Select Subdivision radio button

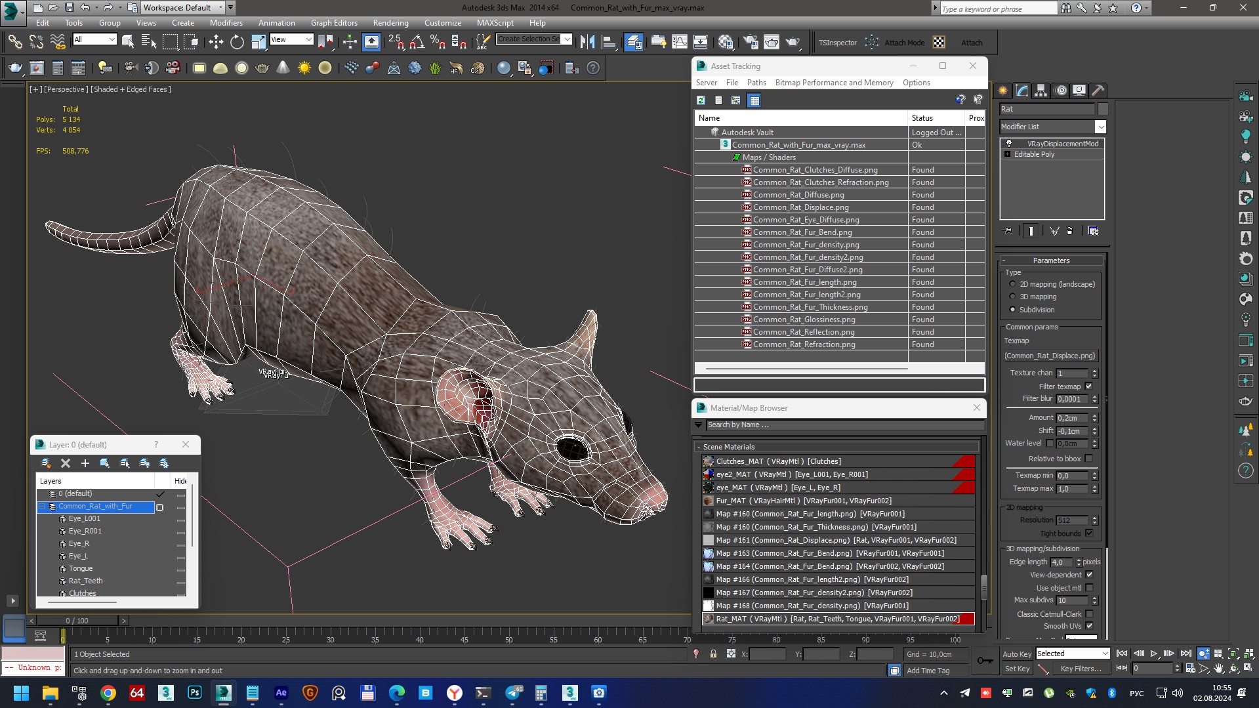(x=1012, y=310)
